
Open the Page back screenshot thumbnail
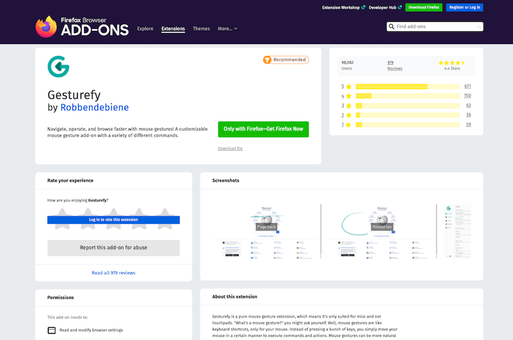[x=267, y=232]
